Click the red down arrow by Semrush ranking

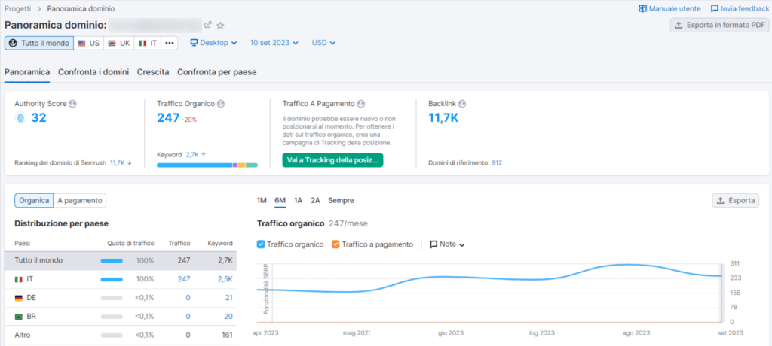tap(130, 162)
